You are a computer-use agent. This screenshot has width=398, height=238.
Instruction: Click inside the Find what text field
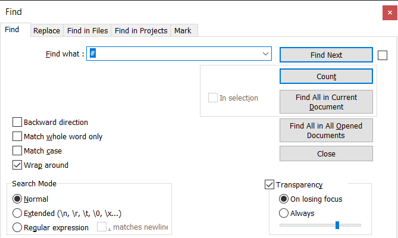[x=175, y=54]
